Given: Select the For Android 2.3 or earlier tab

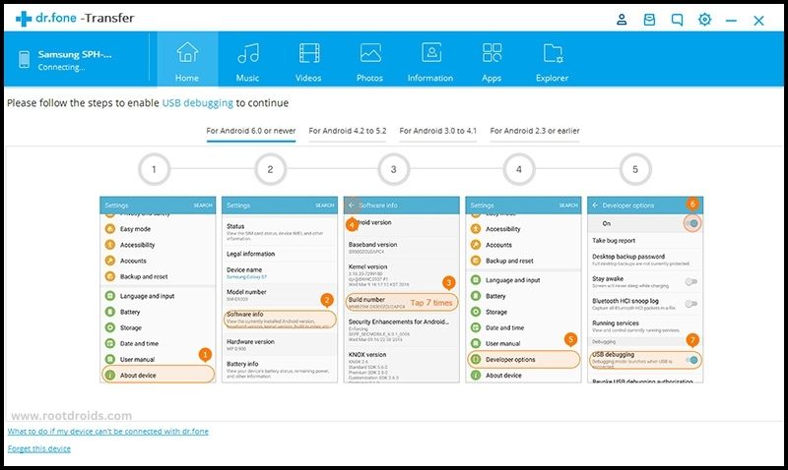Looking at the screenshot, I should [535, 131].
